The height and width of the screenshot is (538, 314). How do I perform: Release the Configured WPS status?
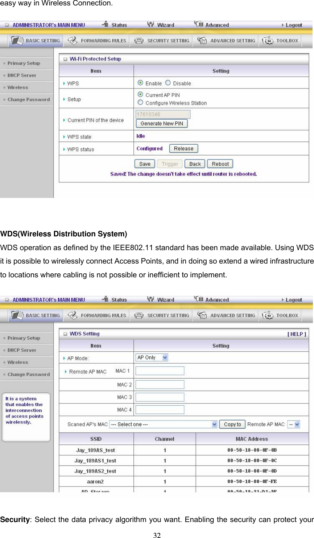click(x=183, y=148)
